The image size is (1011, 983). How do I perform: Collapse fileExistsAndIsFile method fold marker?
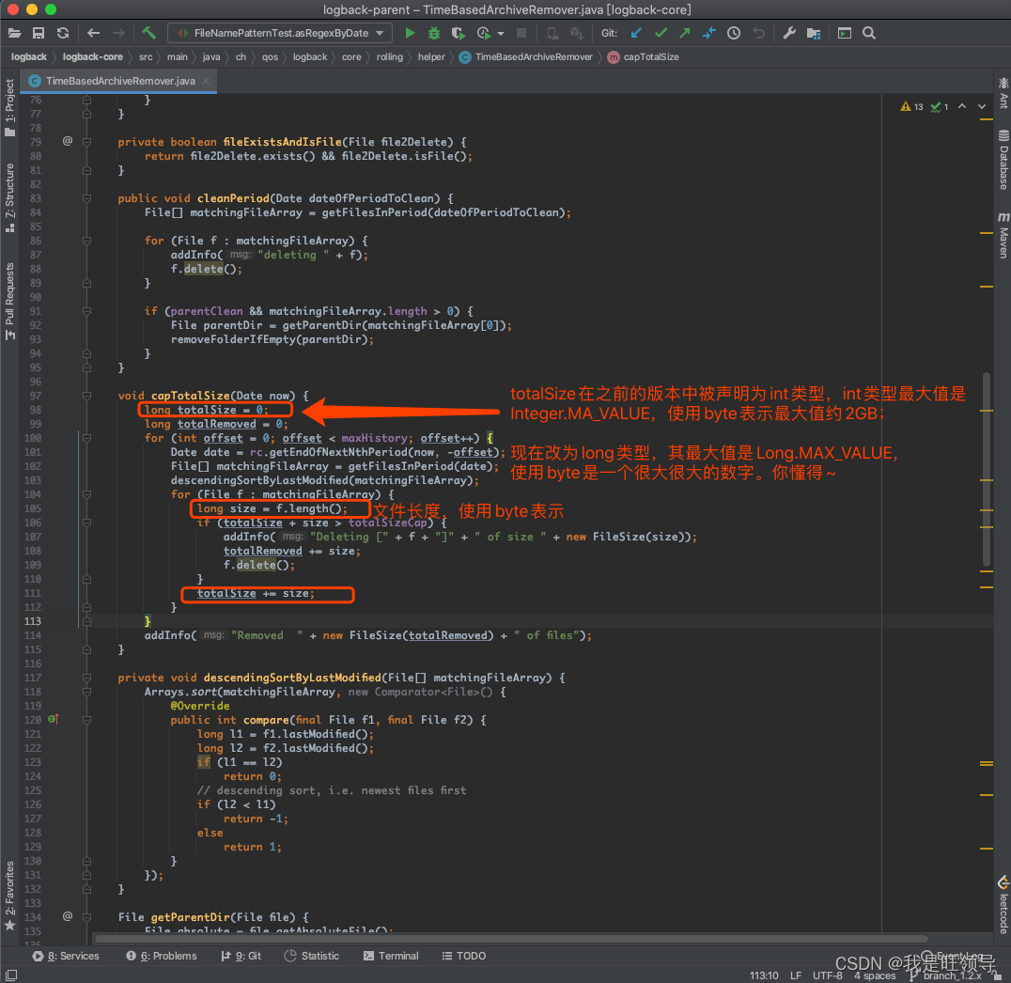pyautogui.click(x=87, y=142)
